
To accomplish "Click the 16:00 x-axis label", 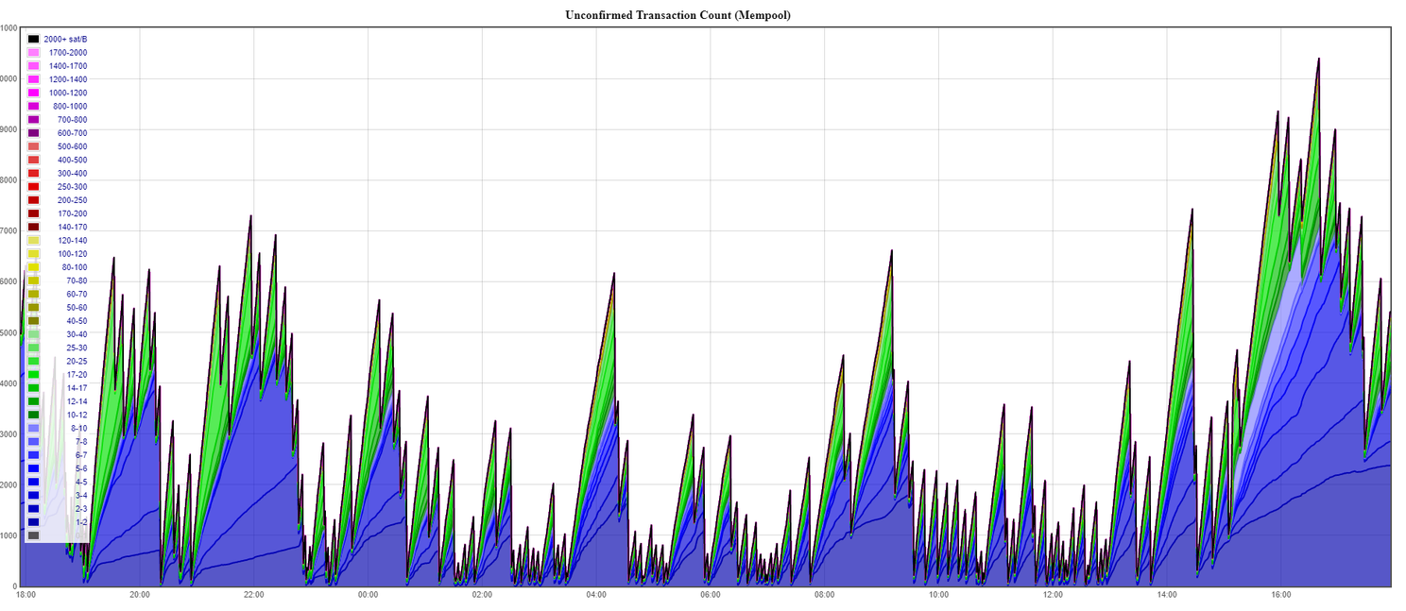I will tap(1281, 595).
